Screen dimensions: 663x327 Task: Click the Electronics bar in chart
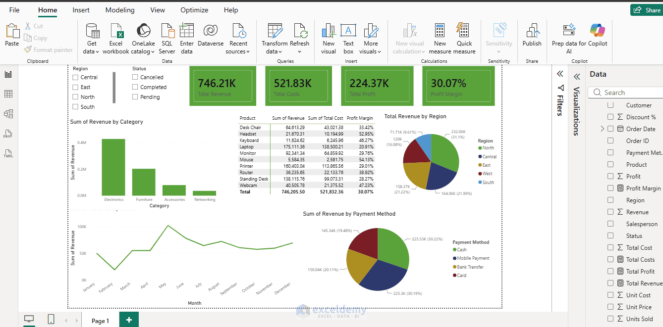(x=113, y=167)
